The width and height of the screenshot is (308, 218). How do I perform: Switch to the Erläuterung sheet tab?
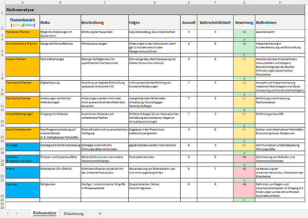[x=75, y=212]
